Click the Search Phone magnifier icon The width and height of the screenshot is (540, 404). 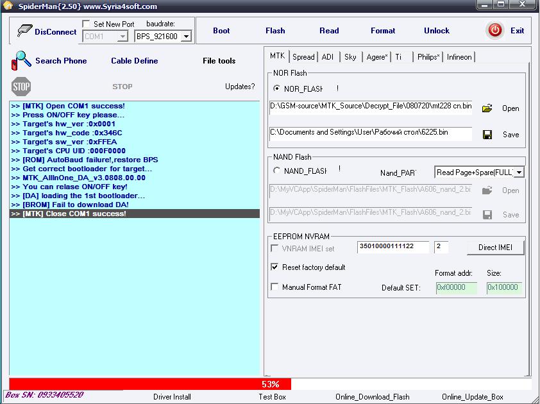pos(21,61)
